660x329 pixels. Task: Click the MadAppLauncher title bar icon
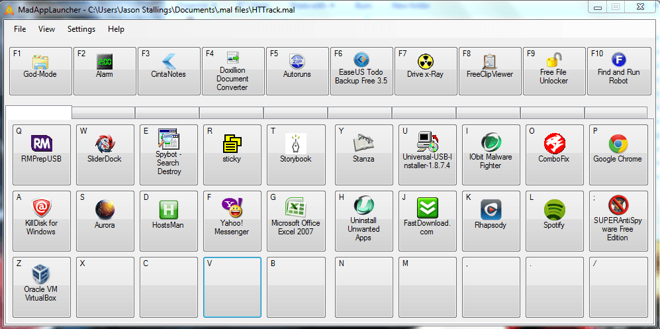(9, 10)
